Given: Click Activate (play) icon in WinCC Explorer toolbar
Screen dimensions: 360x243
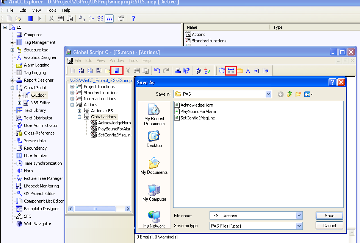Looking at the screenshot, I should point(39,19).
